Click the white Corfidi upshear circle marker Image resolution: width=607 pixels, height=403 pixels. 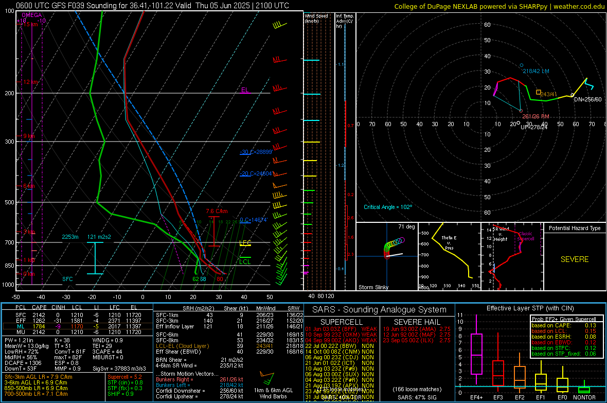(x=519, y=123)
